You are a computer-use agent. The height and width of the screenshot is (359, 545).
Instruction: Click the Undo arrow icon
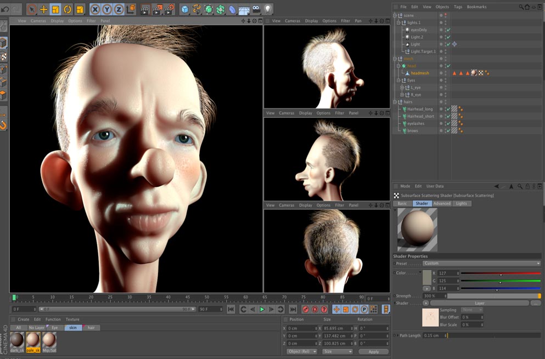pos(5,9)
